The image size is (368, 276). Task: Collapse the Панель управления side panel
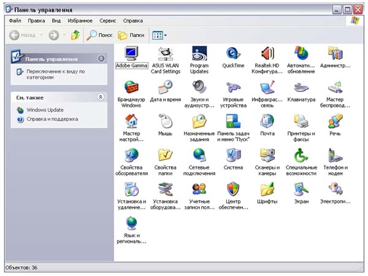[101, 58]
